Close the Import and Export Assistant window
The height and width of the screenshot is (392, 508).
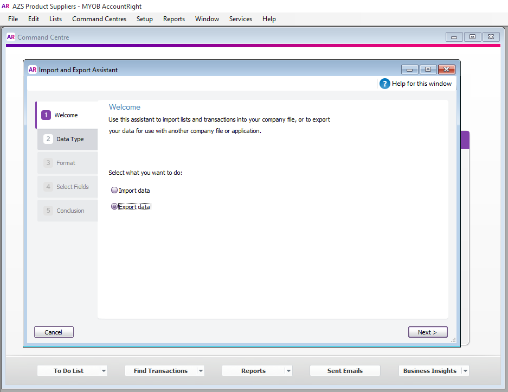click(x=446, y=69)
